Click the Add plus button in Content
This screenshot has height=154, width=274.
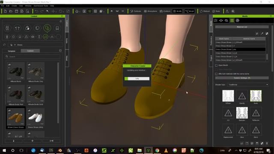[x=33, y=141]
